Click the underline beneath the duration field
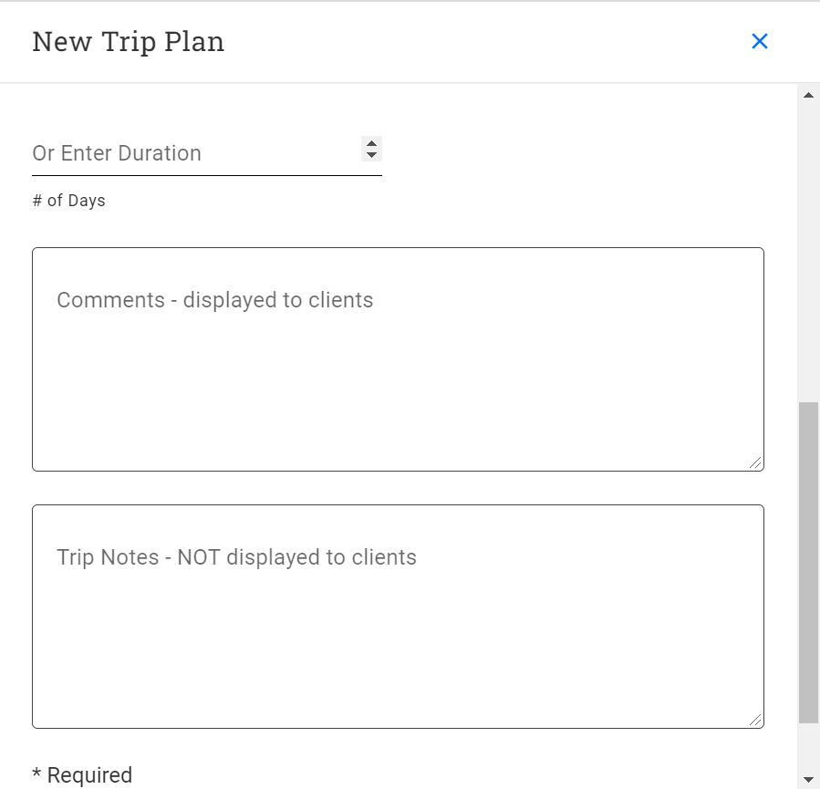Viewport: 820px width, 789px height. pyautogui.click(x=207, y=175)
